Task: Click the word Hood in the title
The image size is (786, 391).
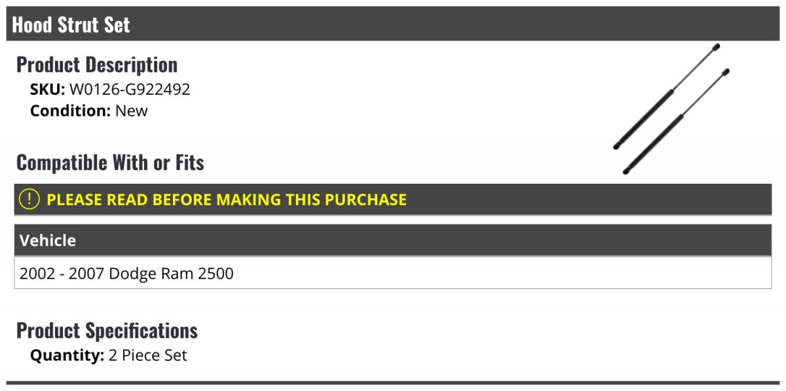Action: point(31,25)
